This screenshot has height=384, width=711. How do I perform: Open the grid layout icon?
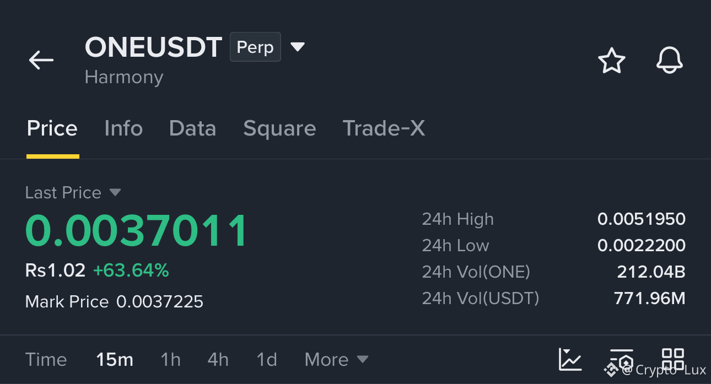tap(673, 359)
